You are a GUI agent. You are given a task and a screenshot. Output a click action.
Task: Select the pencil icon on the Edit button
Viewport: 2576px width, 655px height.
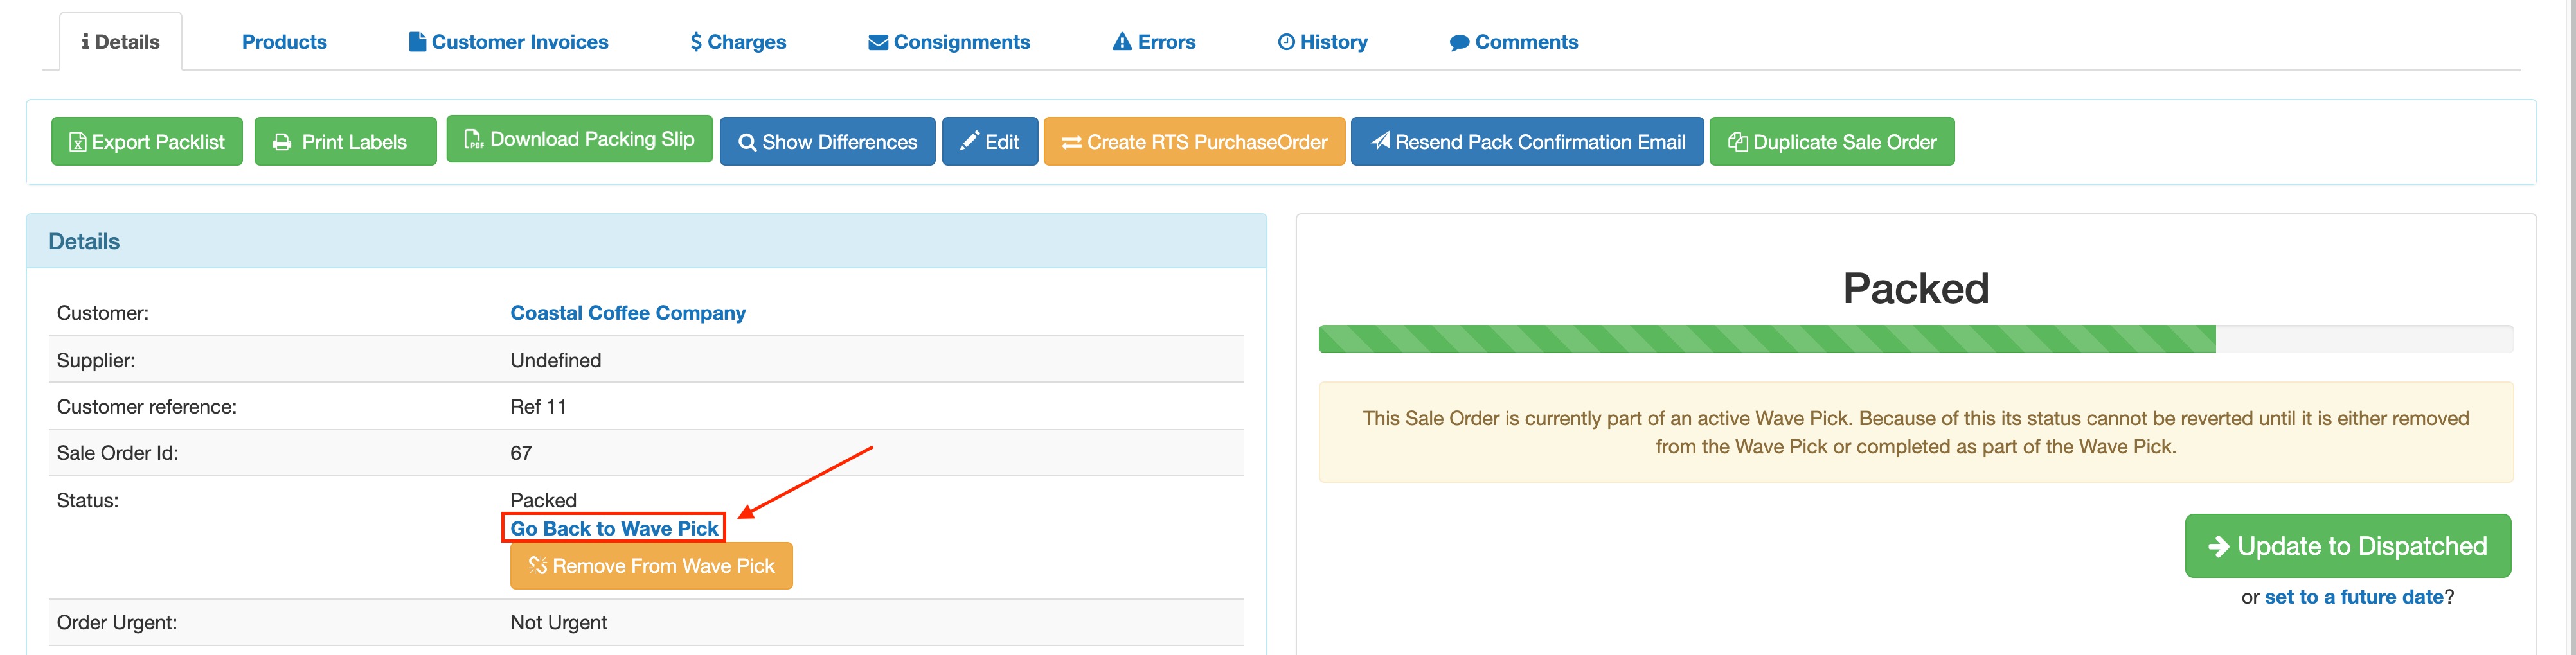point(968,141)
